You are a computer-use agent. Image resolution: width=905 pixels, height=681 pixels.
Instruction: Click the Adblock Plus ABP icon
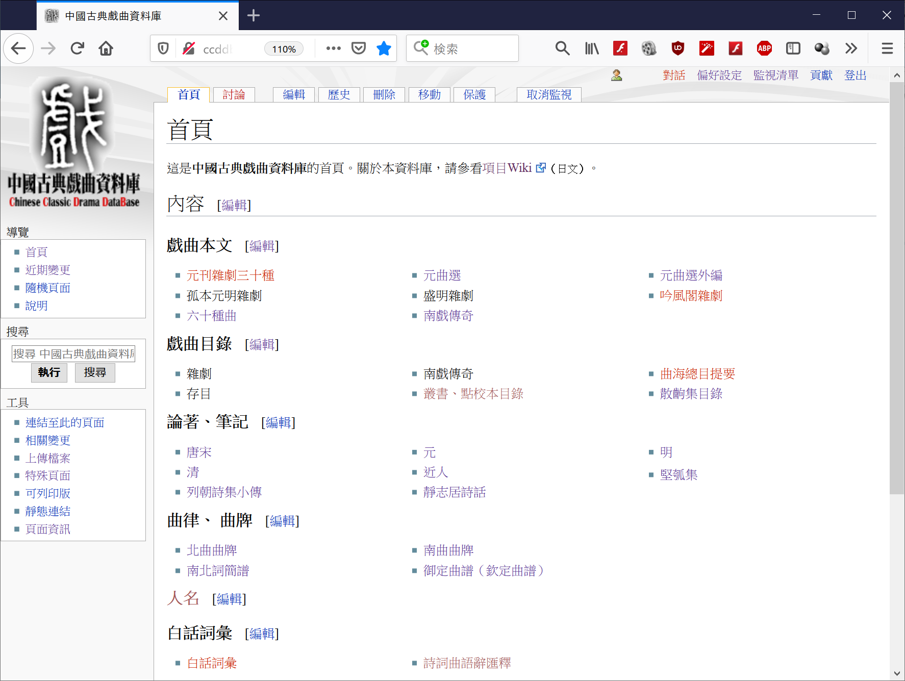coord(764,48)
